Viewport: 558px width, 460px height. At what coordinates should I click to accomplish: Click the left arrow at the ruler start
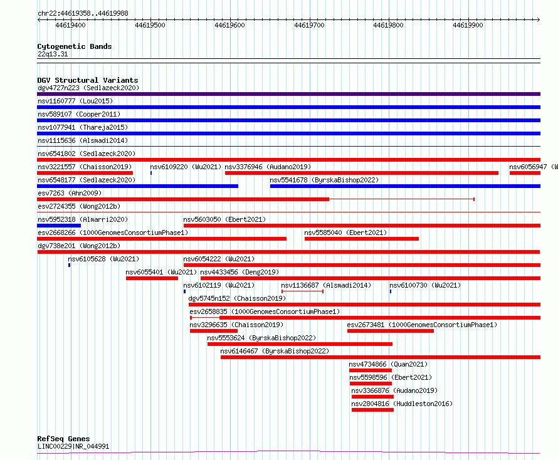point(39,19)
